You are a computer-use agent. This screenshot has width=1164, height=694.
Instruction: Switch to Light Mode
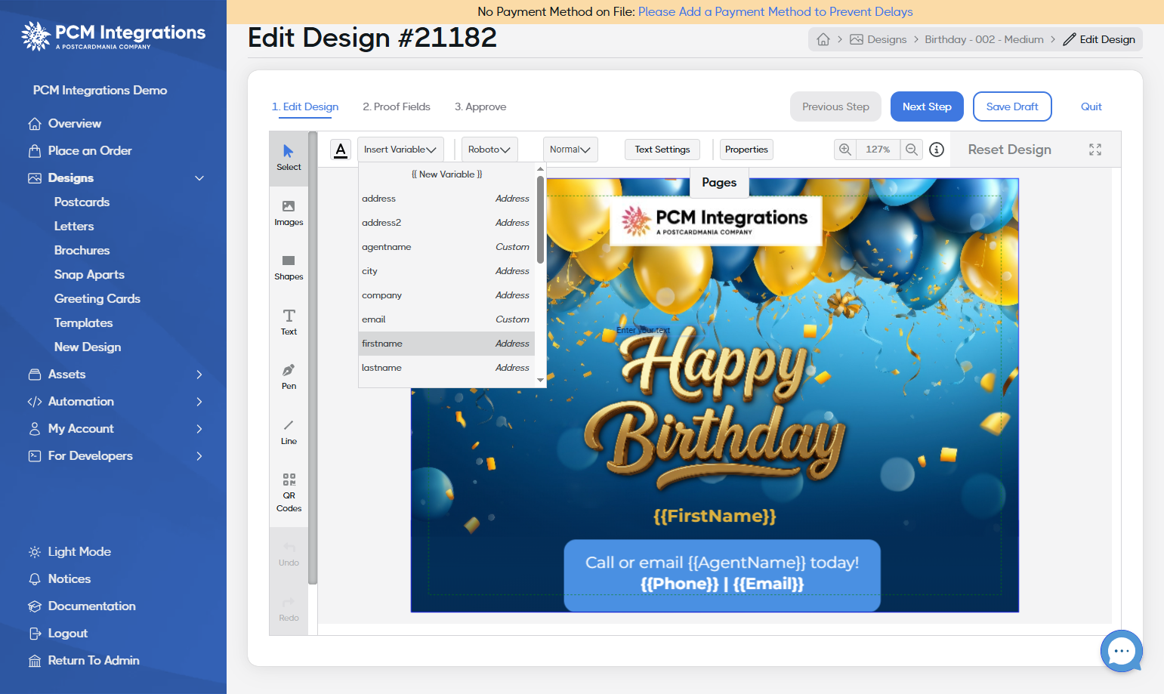click(79, 551)
